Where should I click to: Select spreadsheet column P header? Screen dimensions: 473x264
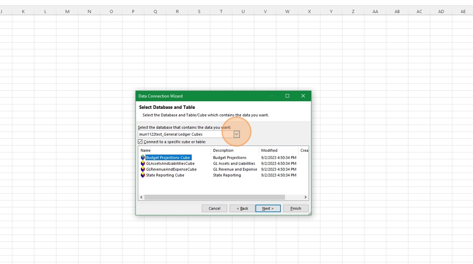point(133,11)
